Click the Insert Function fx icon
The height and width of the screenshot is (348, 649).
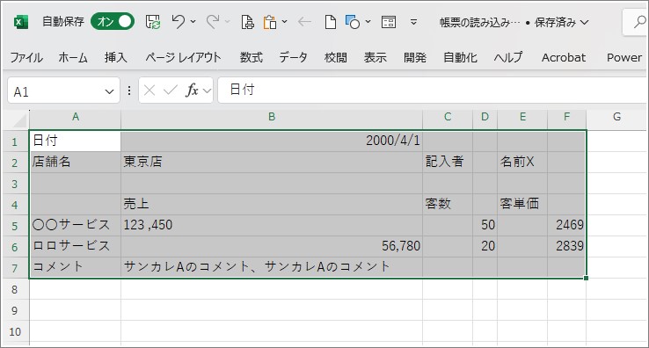[192, 91]
